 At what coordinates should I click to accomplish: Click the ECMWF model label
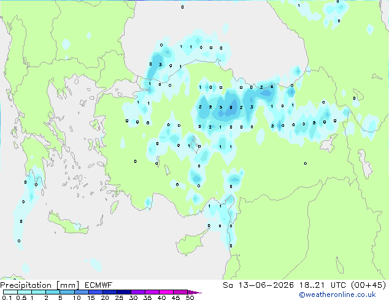tap(98, 285)
